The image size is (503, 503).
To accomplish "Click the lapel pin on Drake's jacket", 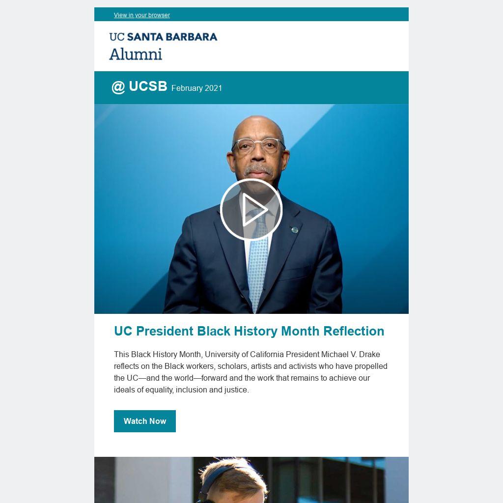I will [295, 230].
